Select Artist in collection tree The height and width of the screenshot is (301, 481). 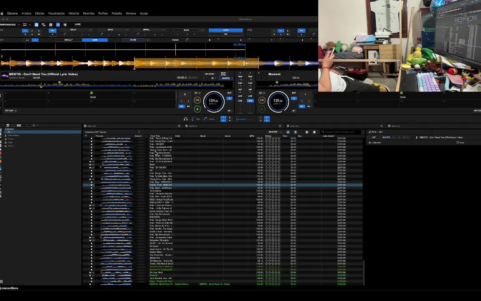click(10, 143)
